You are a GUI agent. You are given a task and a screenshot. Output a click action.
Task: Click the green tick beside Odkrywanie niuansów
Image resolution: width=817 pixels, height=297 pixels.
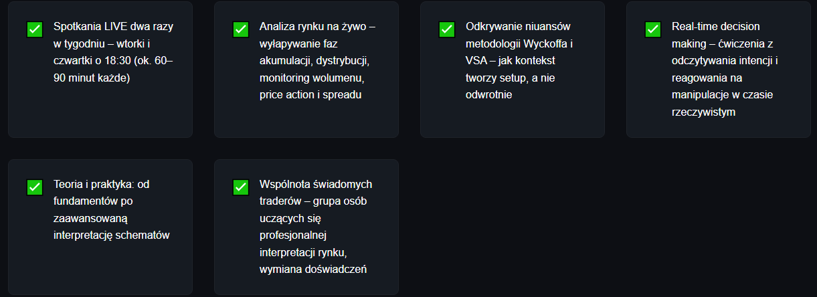(x=447, y=29)
